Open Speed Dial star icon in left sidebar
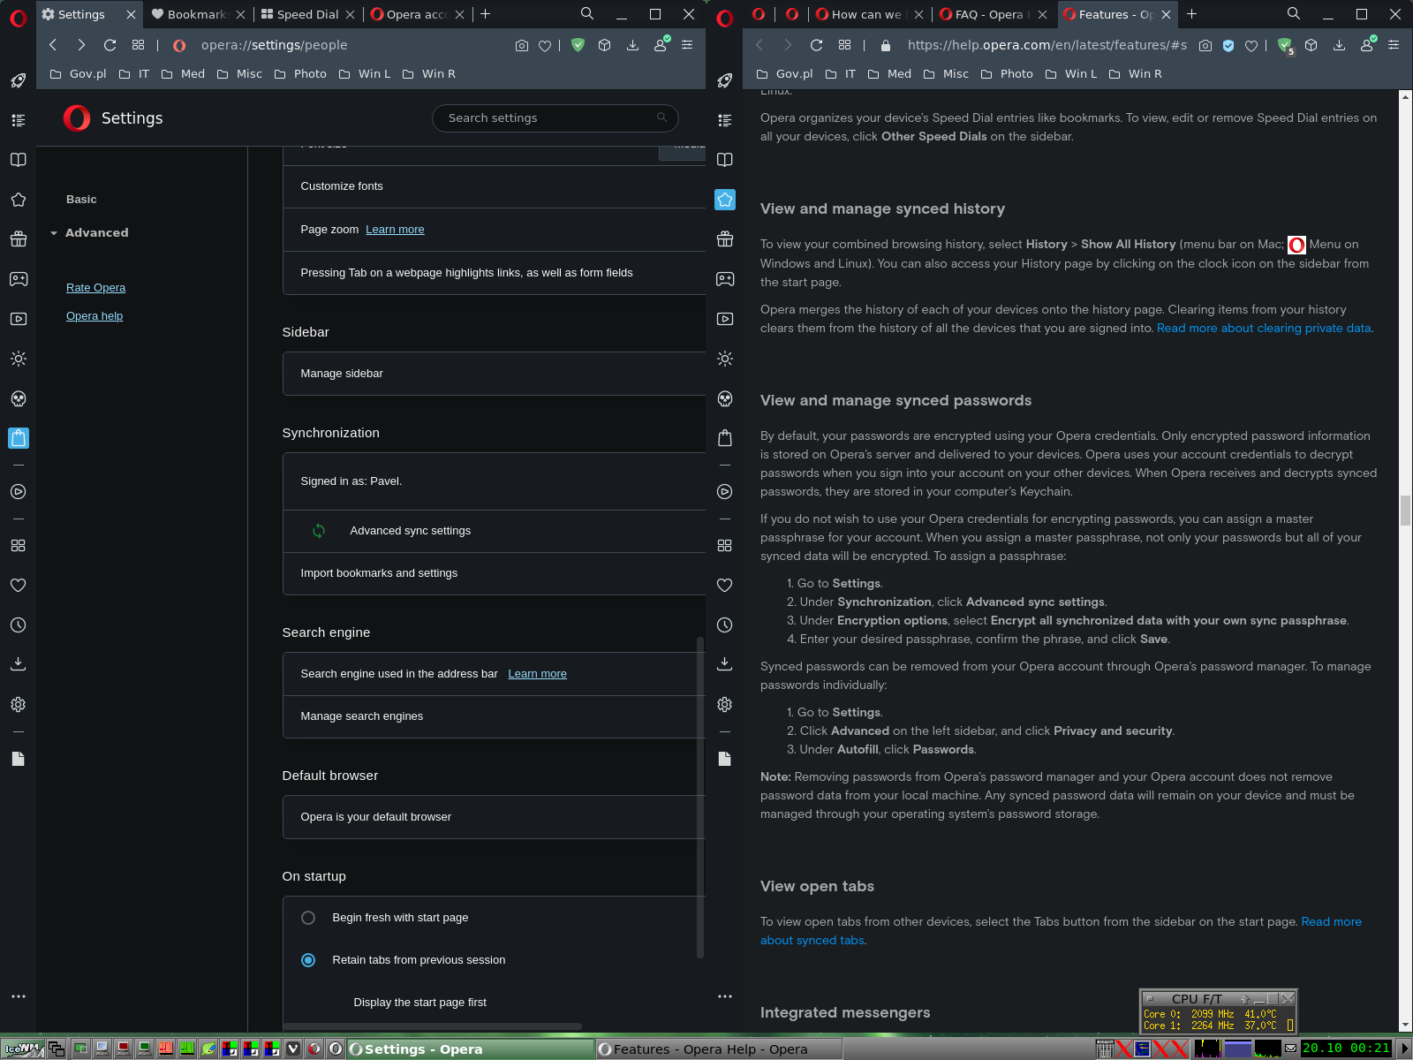 click(18, 200)
